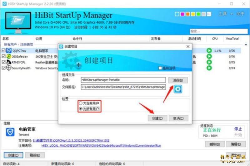
Task: Click the search input field
Action: tap(219, 31)
